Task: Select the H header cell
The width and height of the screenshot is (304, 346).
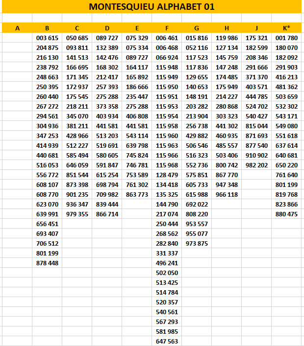Action: coord(227,28)
